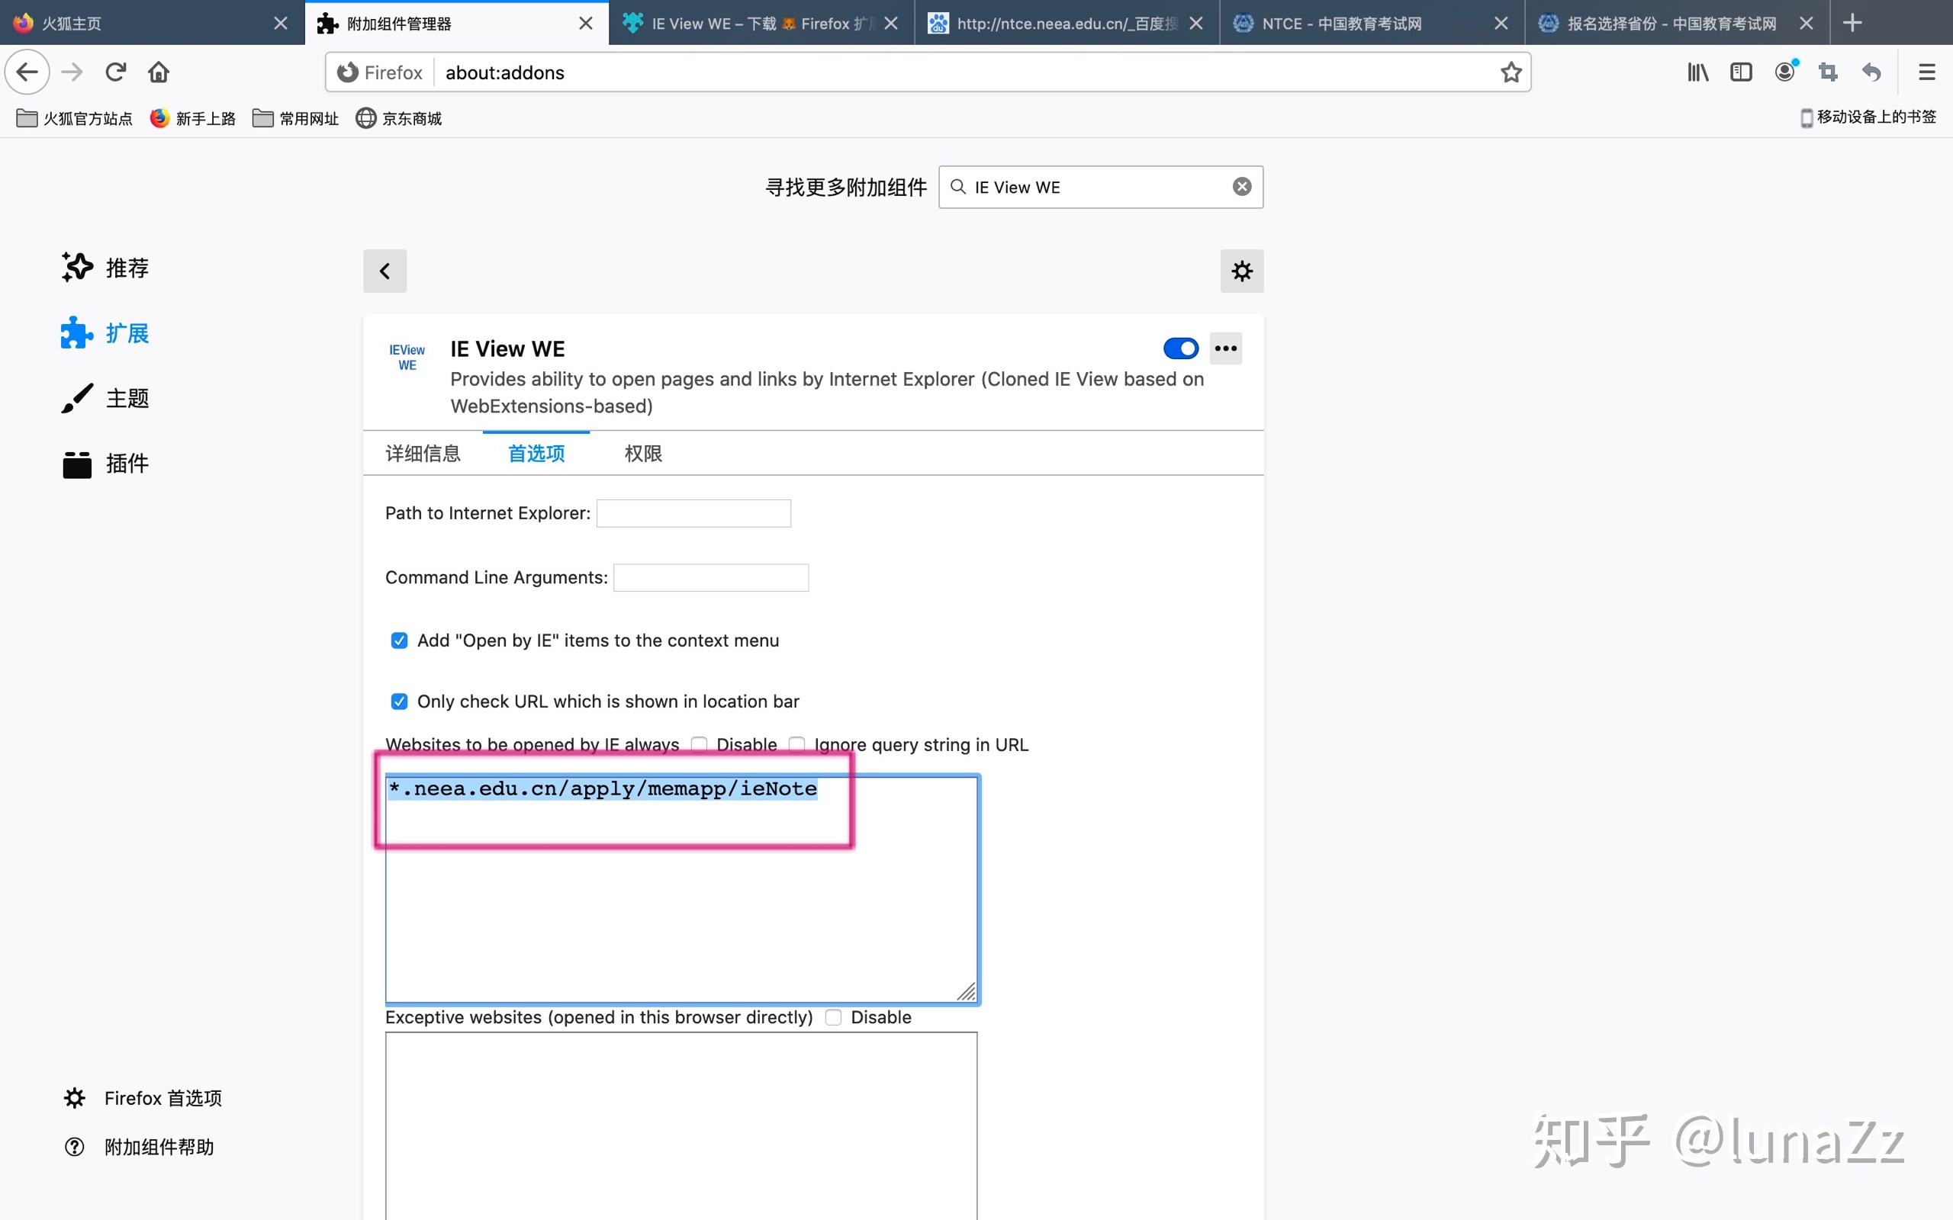
Task: Open the Firefox account avatar icon
Action: tap(1785, 72)
